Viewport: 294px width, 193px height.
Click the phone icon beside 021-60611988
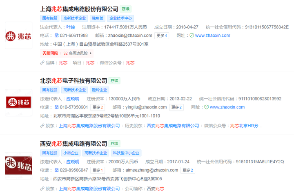tap(56, 35)
